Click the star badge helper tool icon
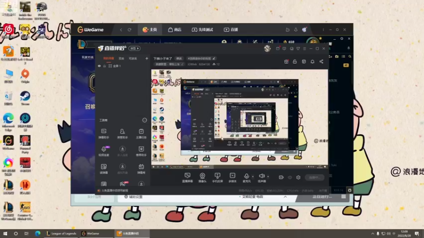This screenshot has width=424, height=238. coord(141,151)
